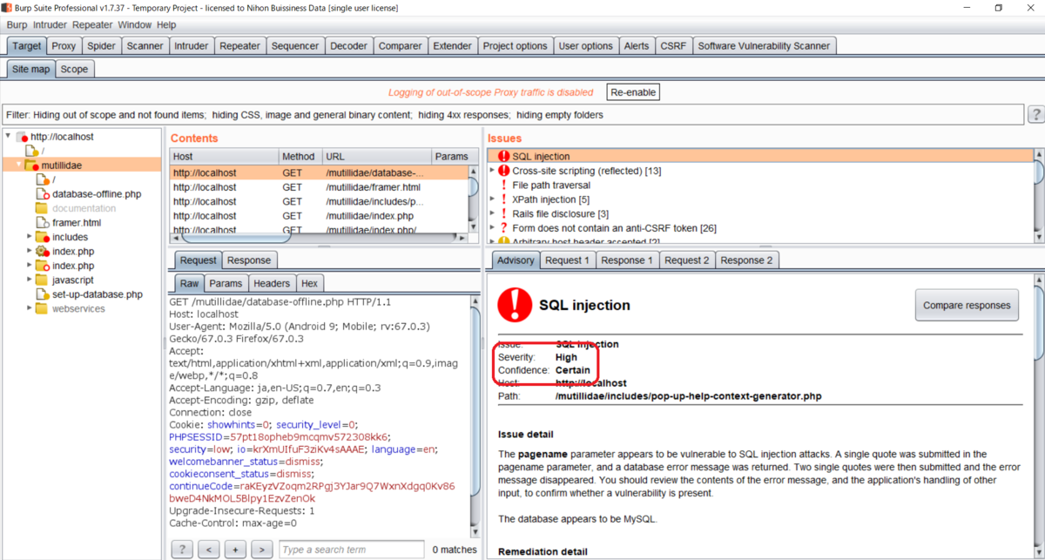Expand the includes folder node

pyautogui.click(x=30, y=237)
